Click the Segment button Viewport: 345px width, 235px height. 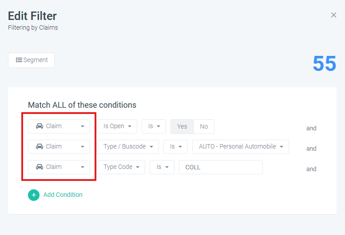click(31, 60)
